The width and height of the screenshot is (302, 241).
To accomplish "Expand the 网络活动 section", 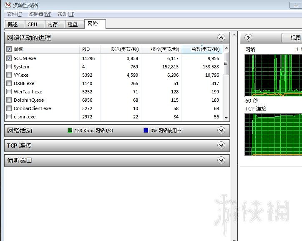I will [221, 131].
